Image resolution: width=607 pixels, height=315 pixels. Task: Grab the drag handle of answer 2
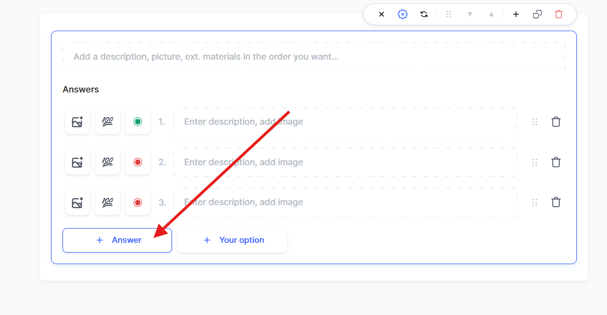[535, 162]
